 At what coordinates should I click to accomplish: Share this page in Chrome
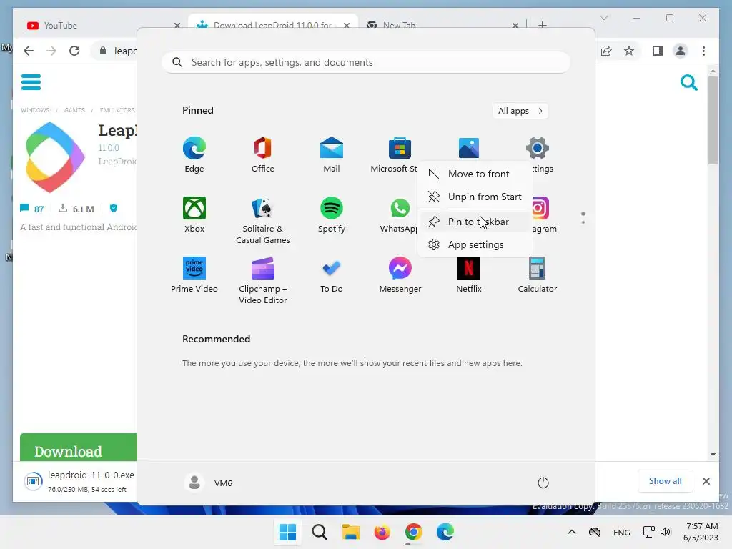point(606,51)
